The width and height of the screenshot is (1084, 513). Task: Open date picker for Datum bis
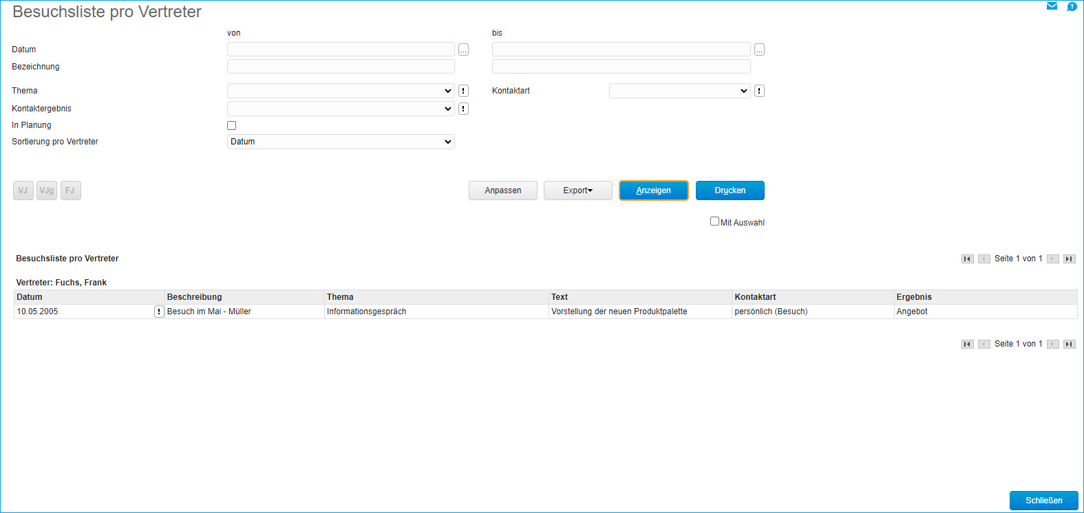pos(759,50)
